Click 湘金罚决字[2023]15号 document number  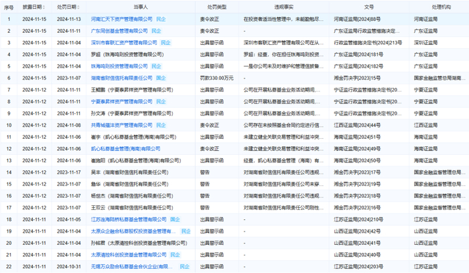coord(357,78)
